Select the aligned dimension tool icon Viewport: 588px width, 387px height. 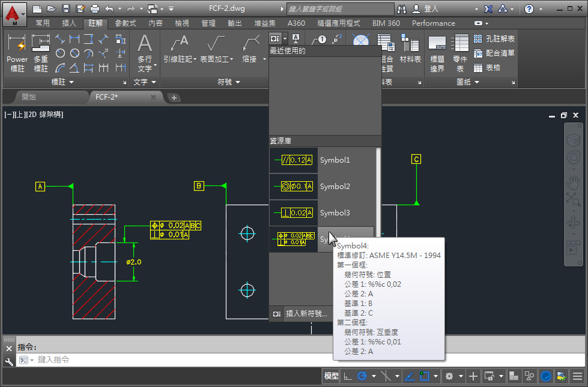pyautogui.click(x=60, y=38)
